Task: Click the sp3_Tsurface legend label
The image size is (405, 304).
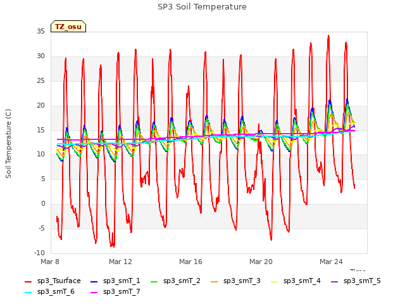Action: 59,281
